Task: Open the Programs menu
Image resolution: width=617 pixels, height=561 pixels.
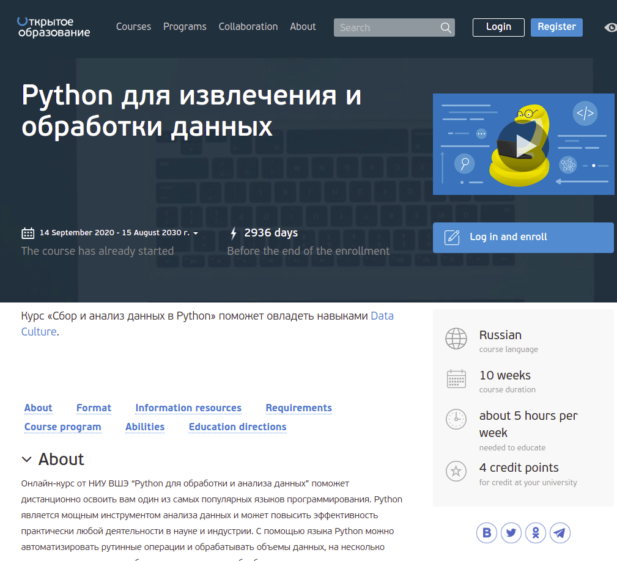Action: tap(185, 27)
